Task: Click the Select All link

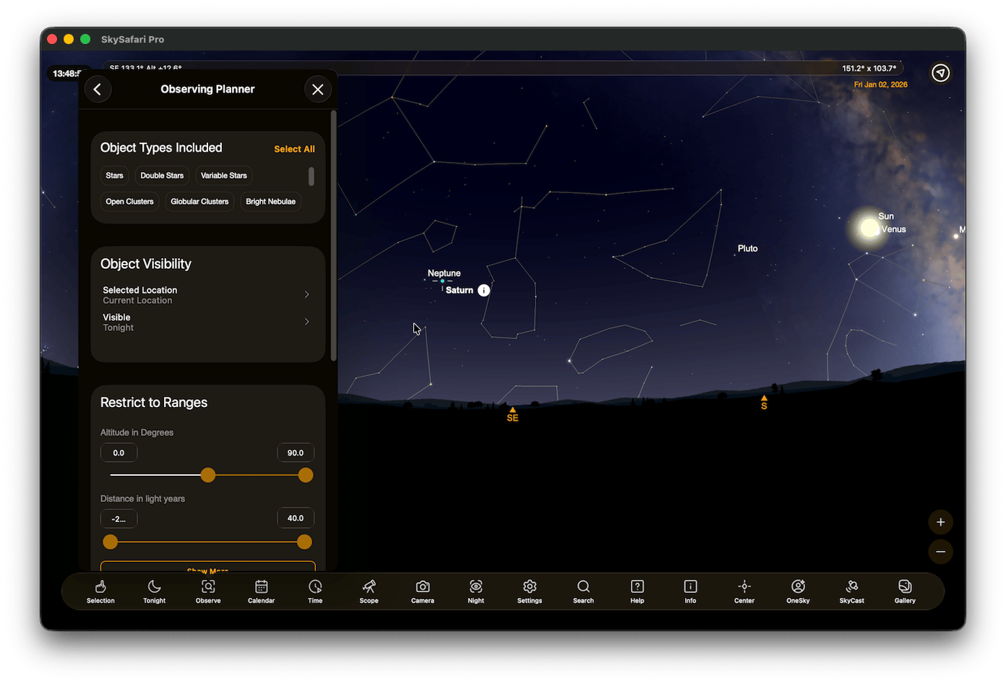Action: (294, 149)
